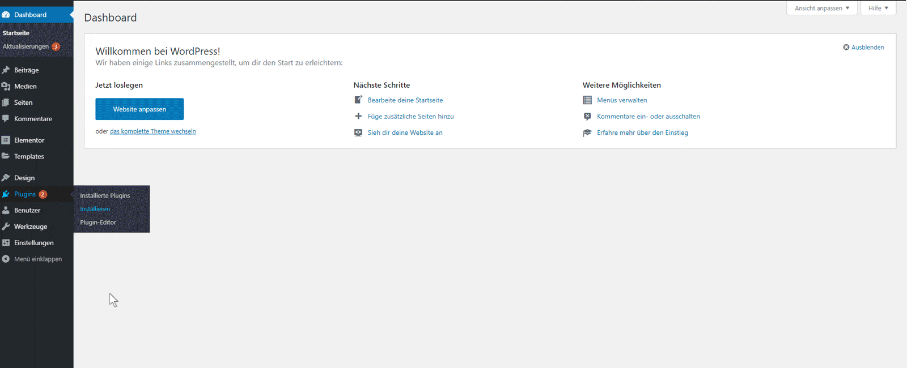Click the graduation cap icon beside Erfahre mehr

click(x=587, y=132)
